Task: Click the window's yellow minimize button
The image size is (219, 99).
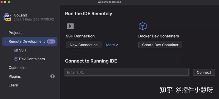Action: (x=5, y=2)
